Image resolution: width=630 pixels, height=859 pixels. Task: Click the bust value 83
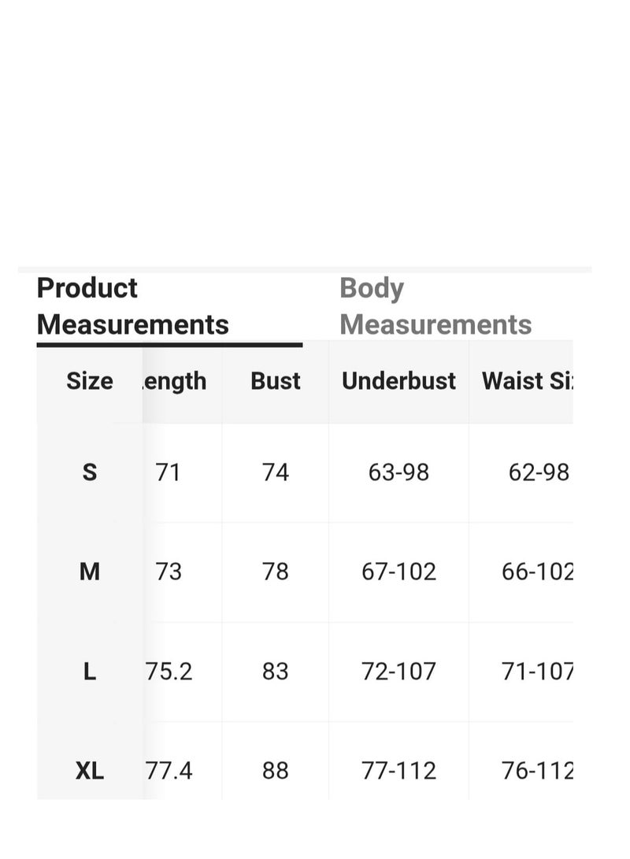[275, 672]
